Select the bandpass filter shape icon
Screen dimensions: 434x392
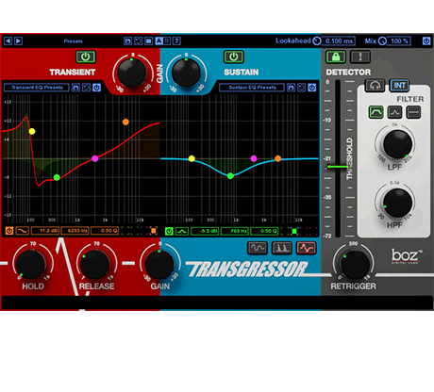376,112
